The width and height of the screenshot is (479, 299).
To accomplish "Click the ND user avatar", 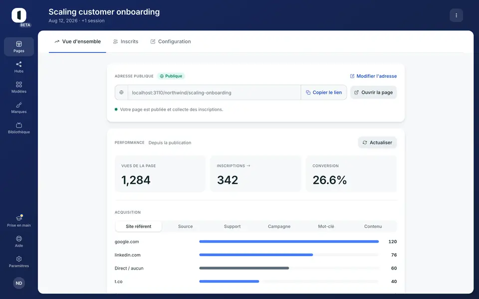I will click(x=19, y=283).
